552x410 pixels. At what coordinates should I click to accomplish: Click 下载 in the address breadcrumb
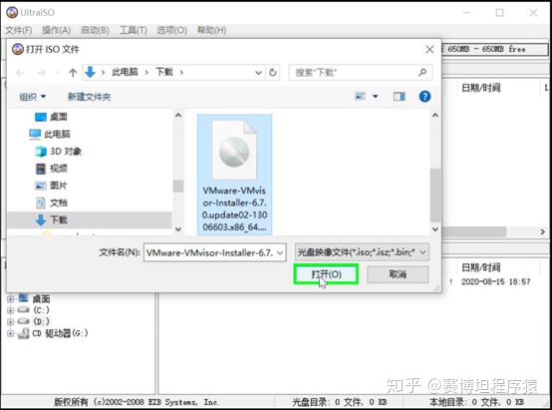coord(164,72)
